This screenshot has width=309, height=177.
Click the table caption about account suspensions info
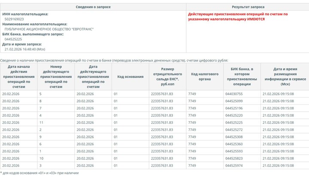click(114, 61)
